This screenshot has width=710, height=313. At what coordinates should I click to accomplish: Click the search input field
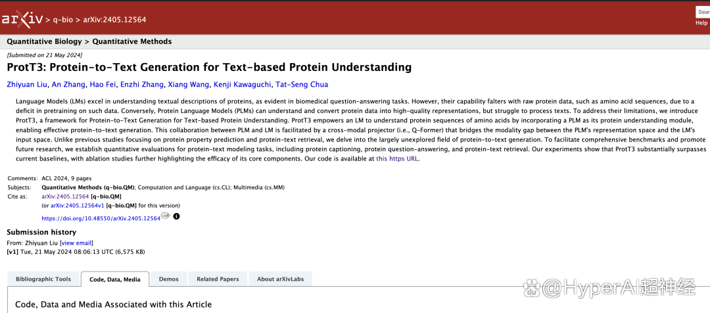[x=702, y=12]
